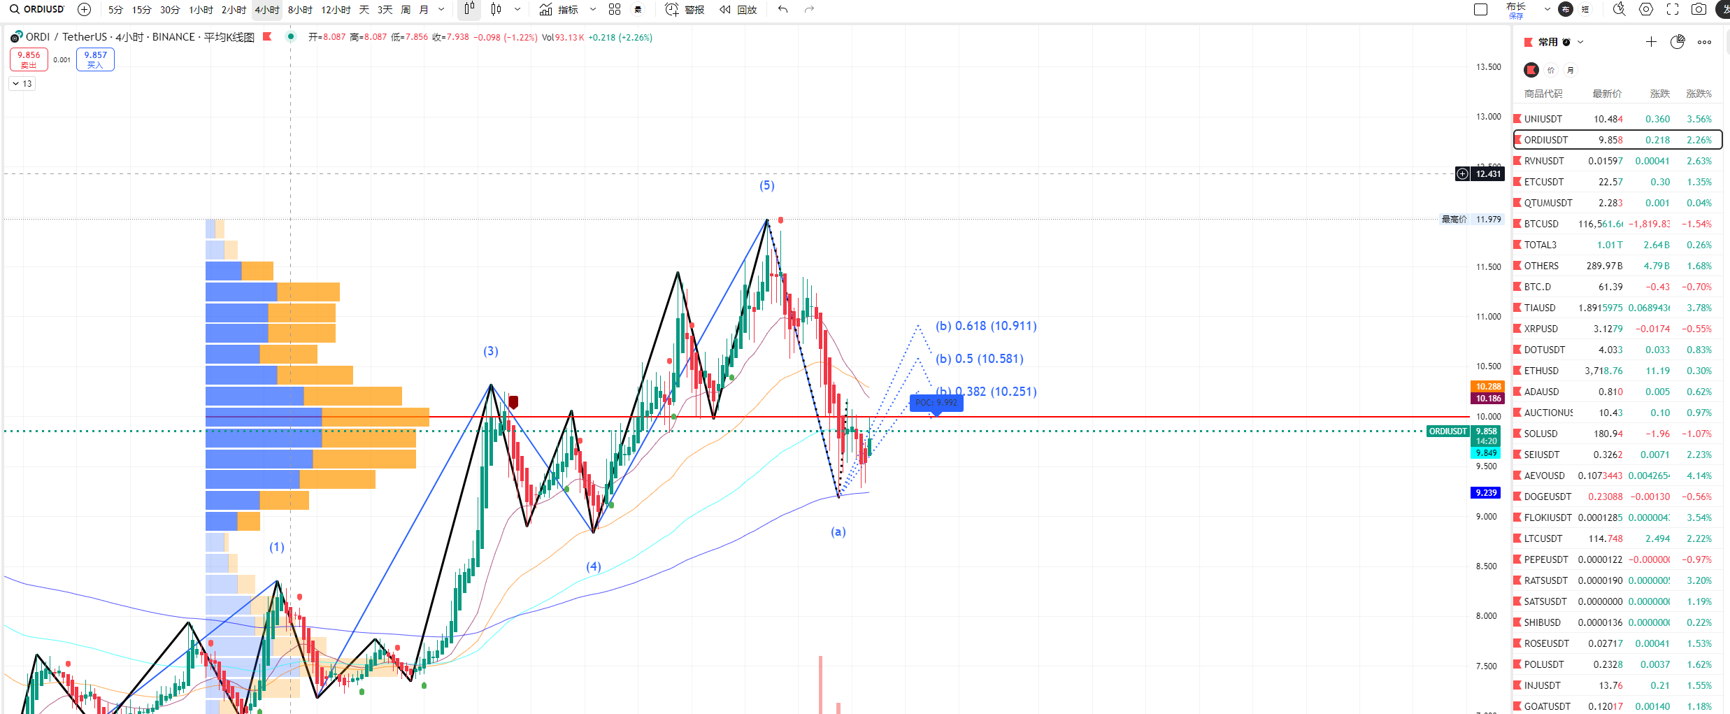
Task: Redo the last chart action
Action: pyautogui.click(x=809, y=9)
